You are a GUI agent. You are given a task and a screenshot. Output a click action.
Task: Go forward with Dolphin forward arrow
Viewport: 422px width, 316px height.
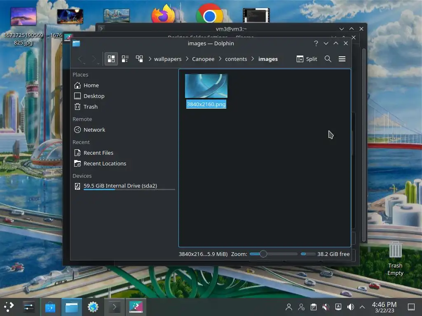coord(94,59)
